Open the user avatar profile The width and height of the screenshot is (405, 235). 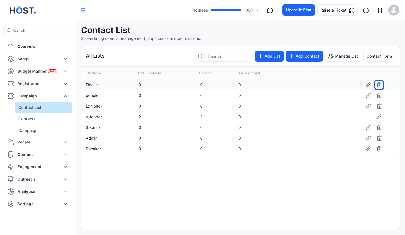[394, 10]
